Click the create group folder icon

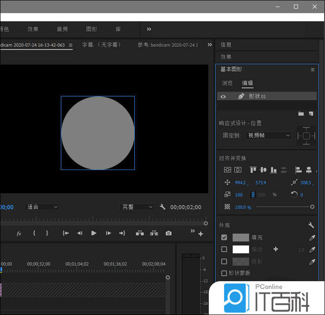(x=301, y=113)
